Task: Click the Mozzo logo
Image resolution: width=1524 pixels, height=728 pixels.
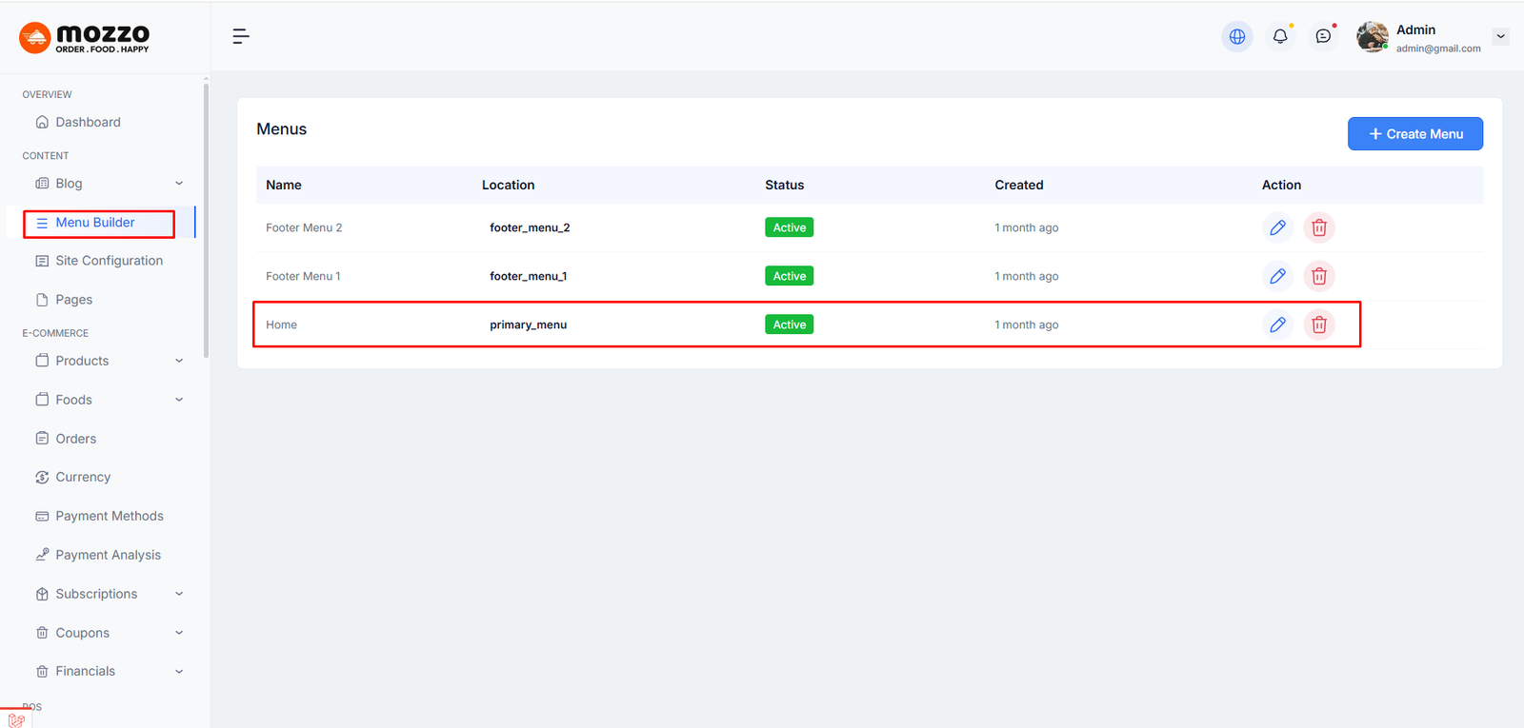Action: click(84, 38)
